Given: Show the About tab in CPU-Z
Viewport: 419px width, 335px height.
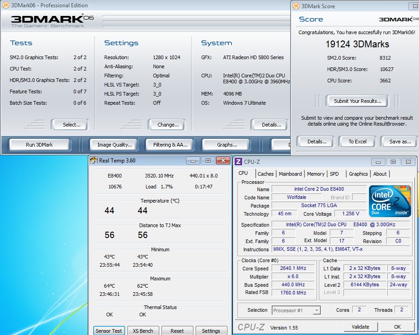Looking at the screenshot, I should (380, 174).
